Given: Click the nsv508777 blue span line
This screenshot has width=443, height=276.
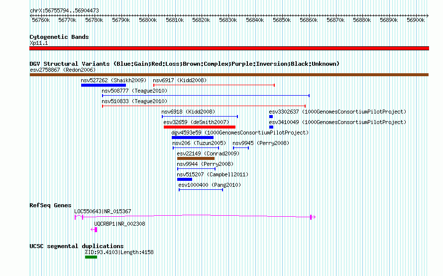Looking at the screenshot, I should 206,96.
